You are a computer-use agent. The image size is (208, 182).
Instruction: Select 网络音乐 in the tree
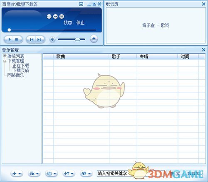[x=16, y=75]
